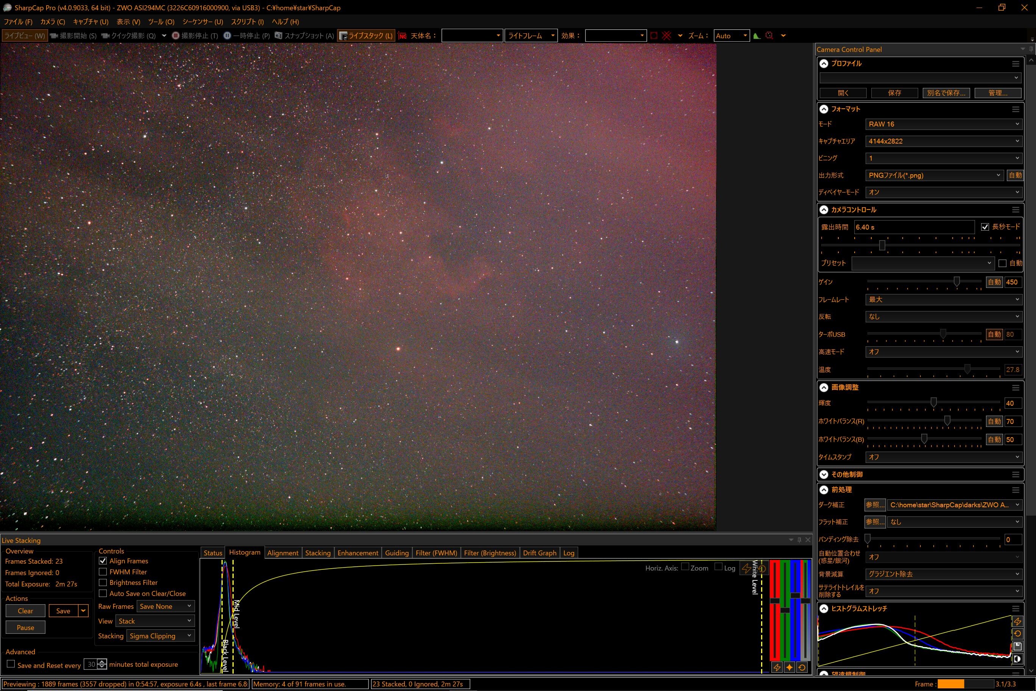
Task: Click the reset icon in the ヒストグラムストレッチ panel
Action: point(1017,634)
